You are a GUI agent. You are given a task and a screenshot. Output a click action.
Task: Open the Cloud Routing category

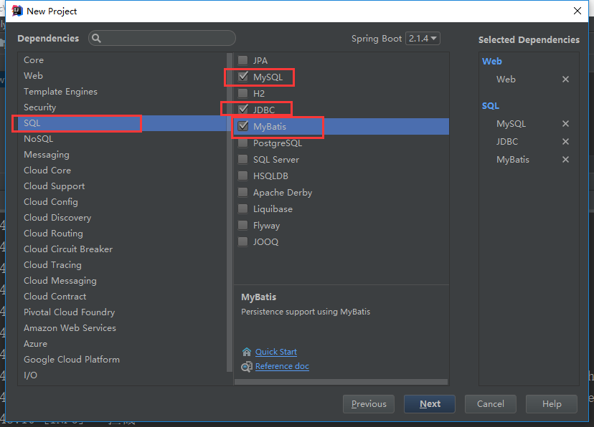coord(122,234)
